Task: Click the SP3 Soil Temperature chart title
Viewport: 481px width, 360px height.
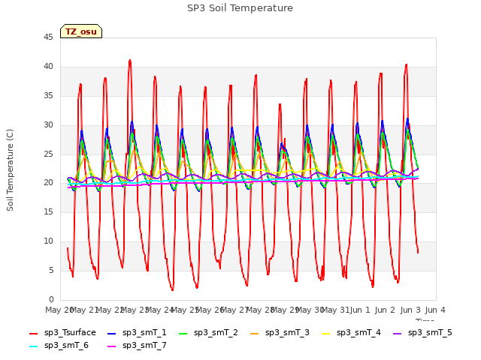Action: click(x=240, y=8)
